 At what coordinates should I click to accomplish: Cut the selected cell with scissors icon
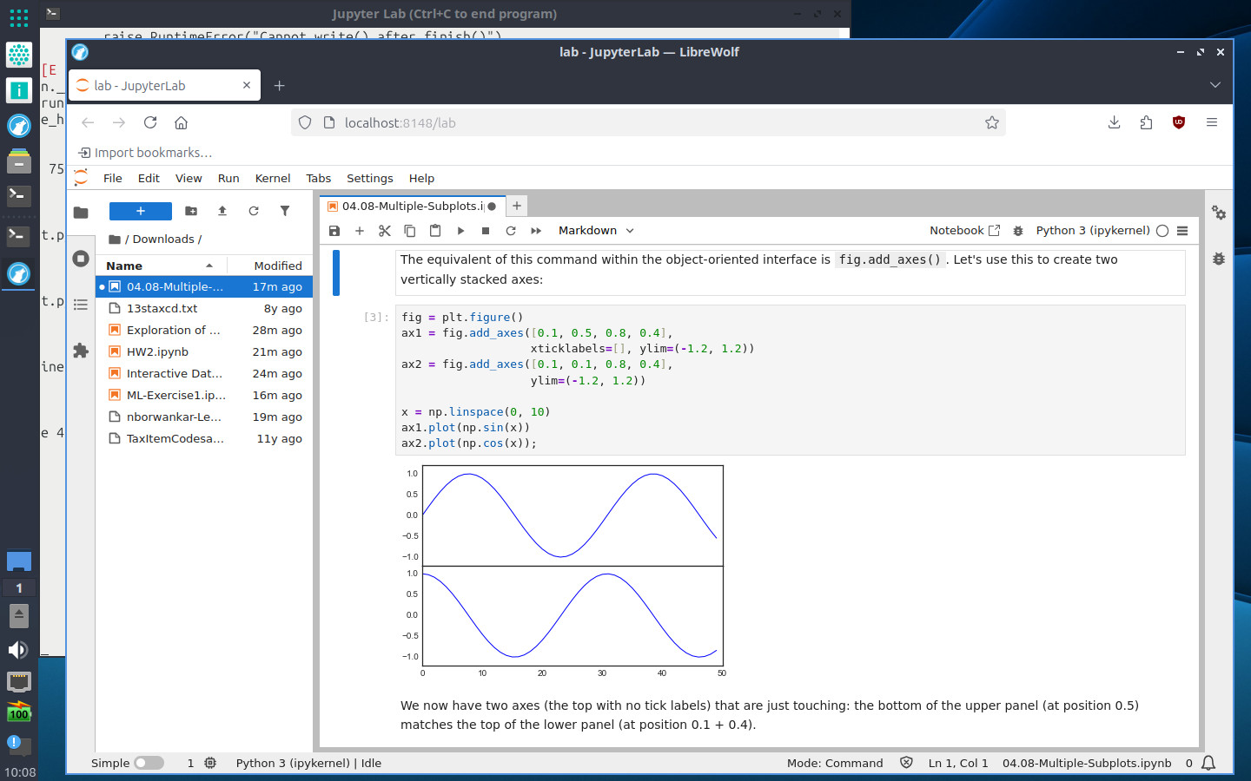[x=385, y=230]
